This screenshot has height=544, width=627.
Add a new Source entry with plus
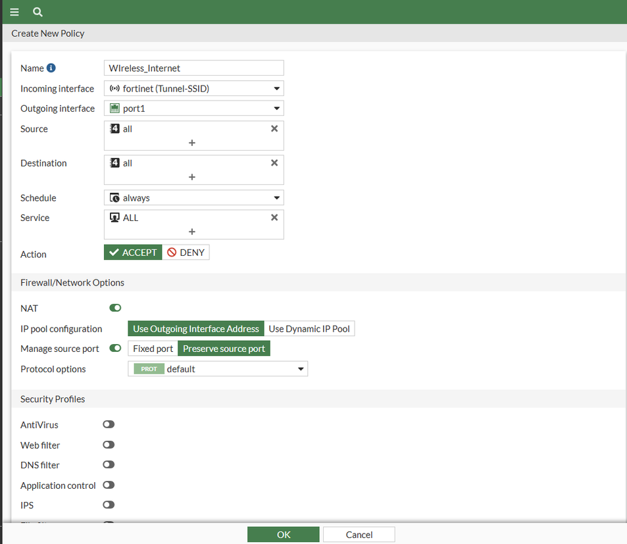[x=192, y=143]
